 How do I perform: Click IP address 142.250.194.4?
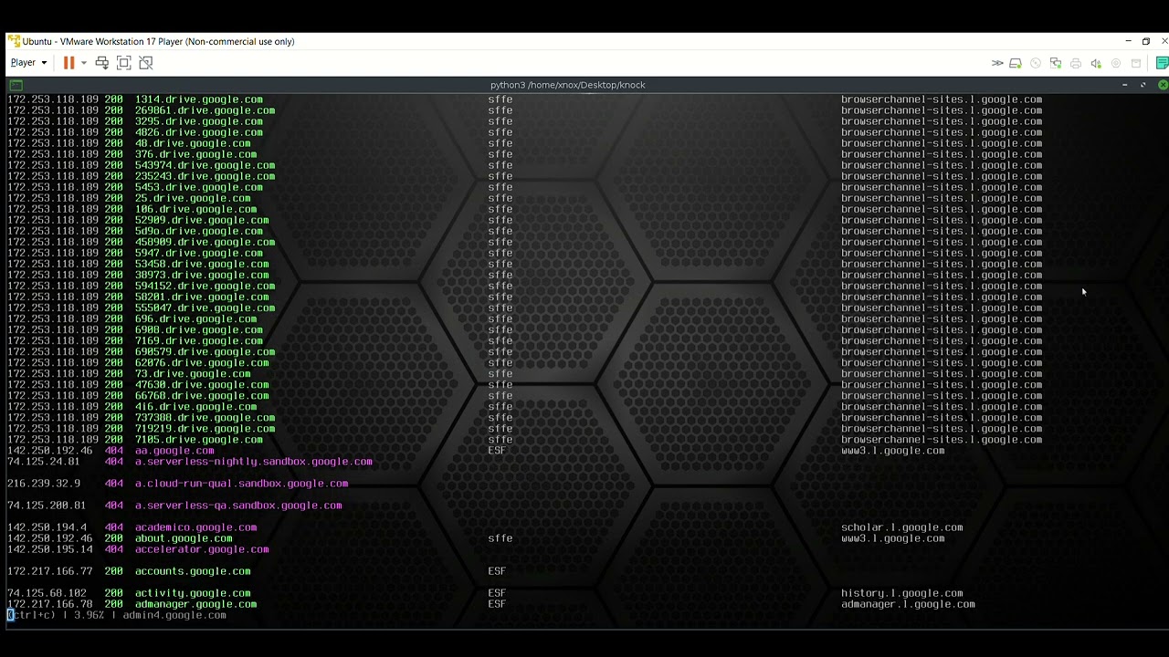click(x=47, y=527)
